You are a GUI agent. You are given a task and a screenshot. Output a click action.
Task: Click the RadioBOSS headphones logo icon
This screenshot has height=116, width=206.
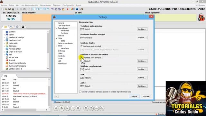pos(201,17)
